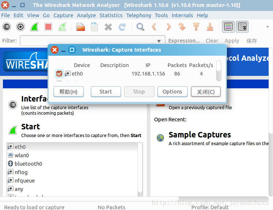273x210 pixels.
Task: Click the 关闭(C) close button
Action: (206, 92)
